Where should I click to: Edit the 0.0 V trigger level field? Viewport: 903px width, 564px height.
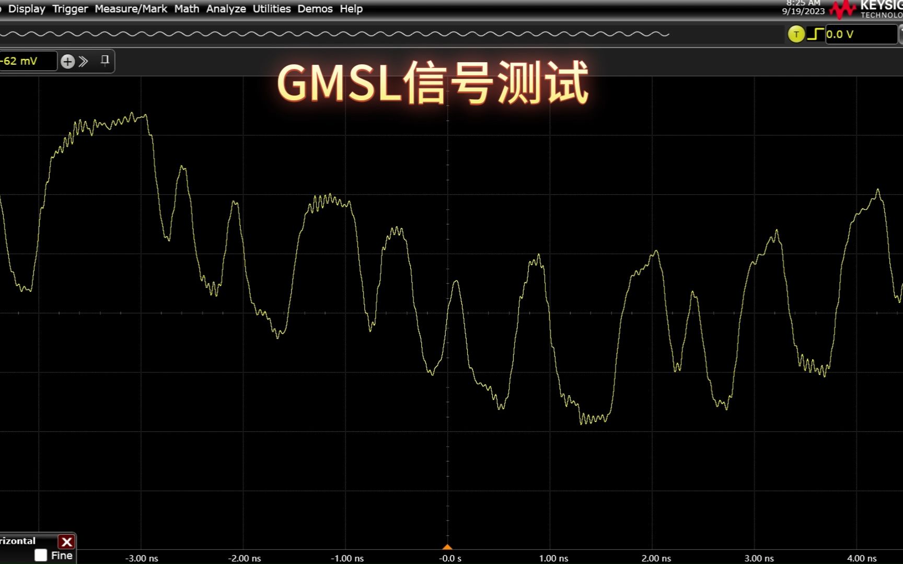point(861,34)
